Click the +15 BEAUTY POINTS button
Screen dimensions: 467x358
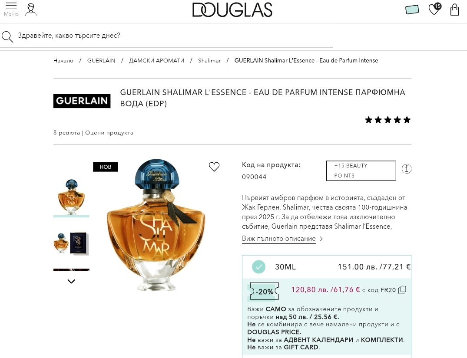[361, 171]
